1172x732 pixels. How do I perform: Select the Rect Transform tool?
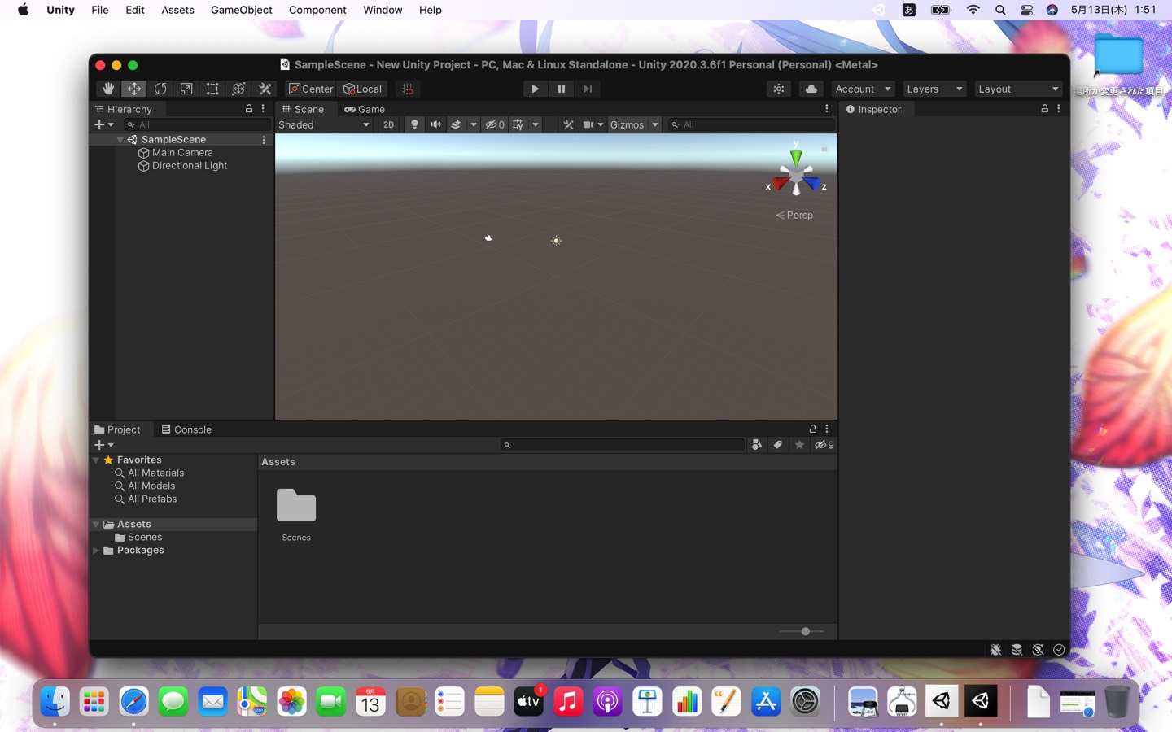(212, 89)
